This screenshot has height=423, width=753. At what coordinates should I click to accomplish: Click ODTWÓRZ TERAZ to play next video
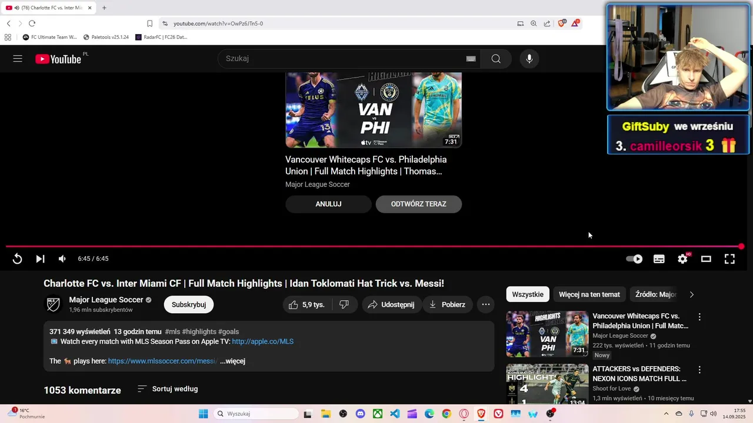pyautogui.click(x=419, y=204)
